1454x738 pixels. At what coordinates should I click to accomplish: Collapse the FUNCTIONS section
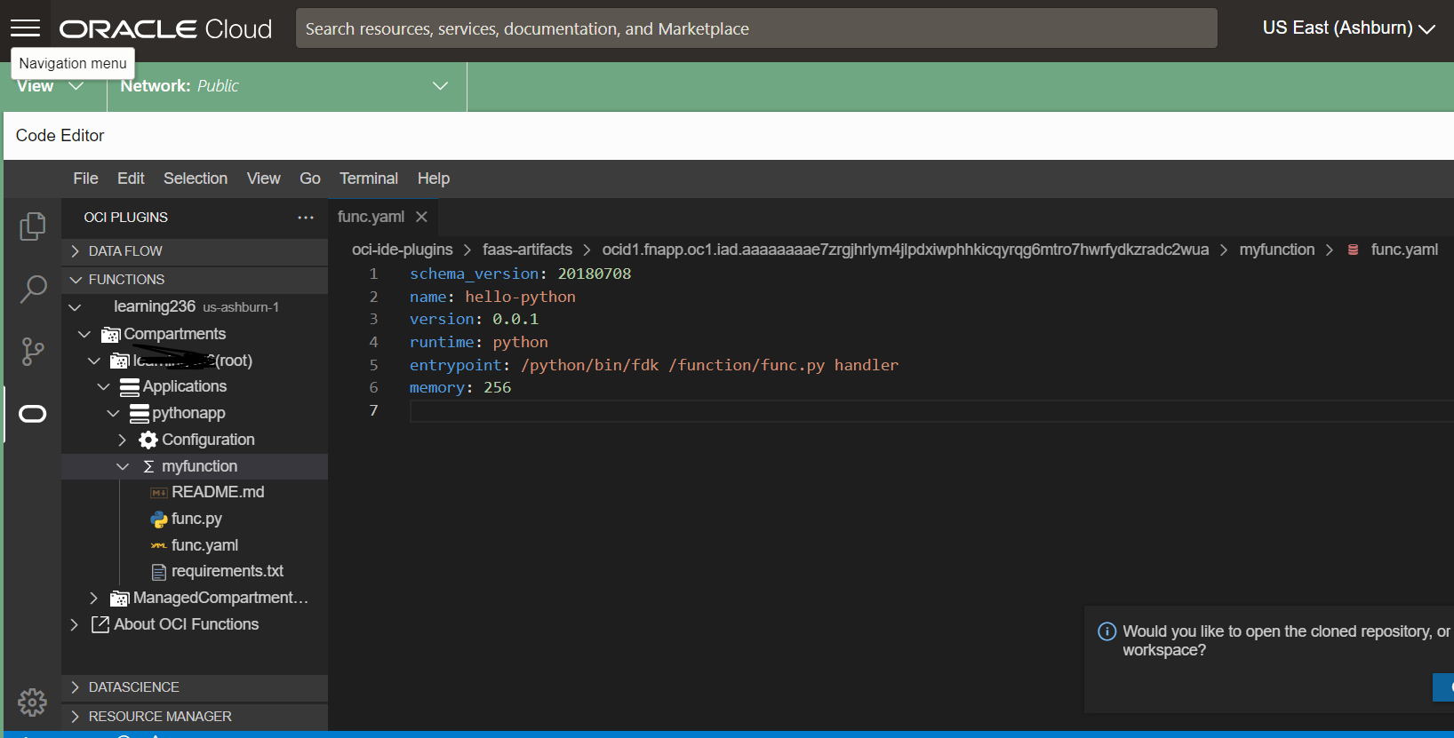[195, 280]
